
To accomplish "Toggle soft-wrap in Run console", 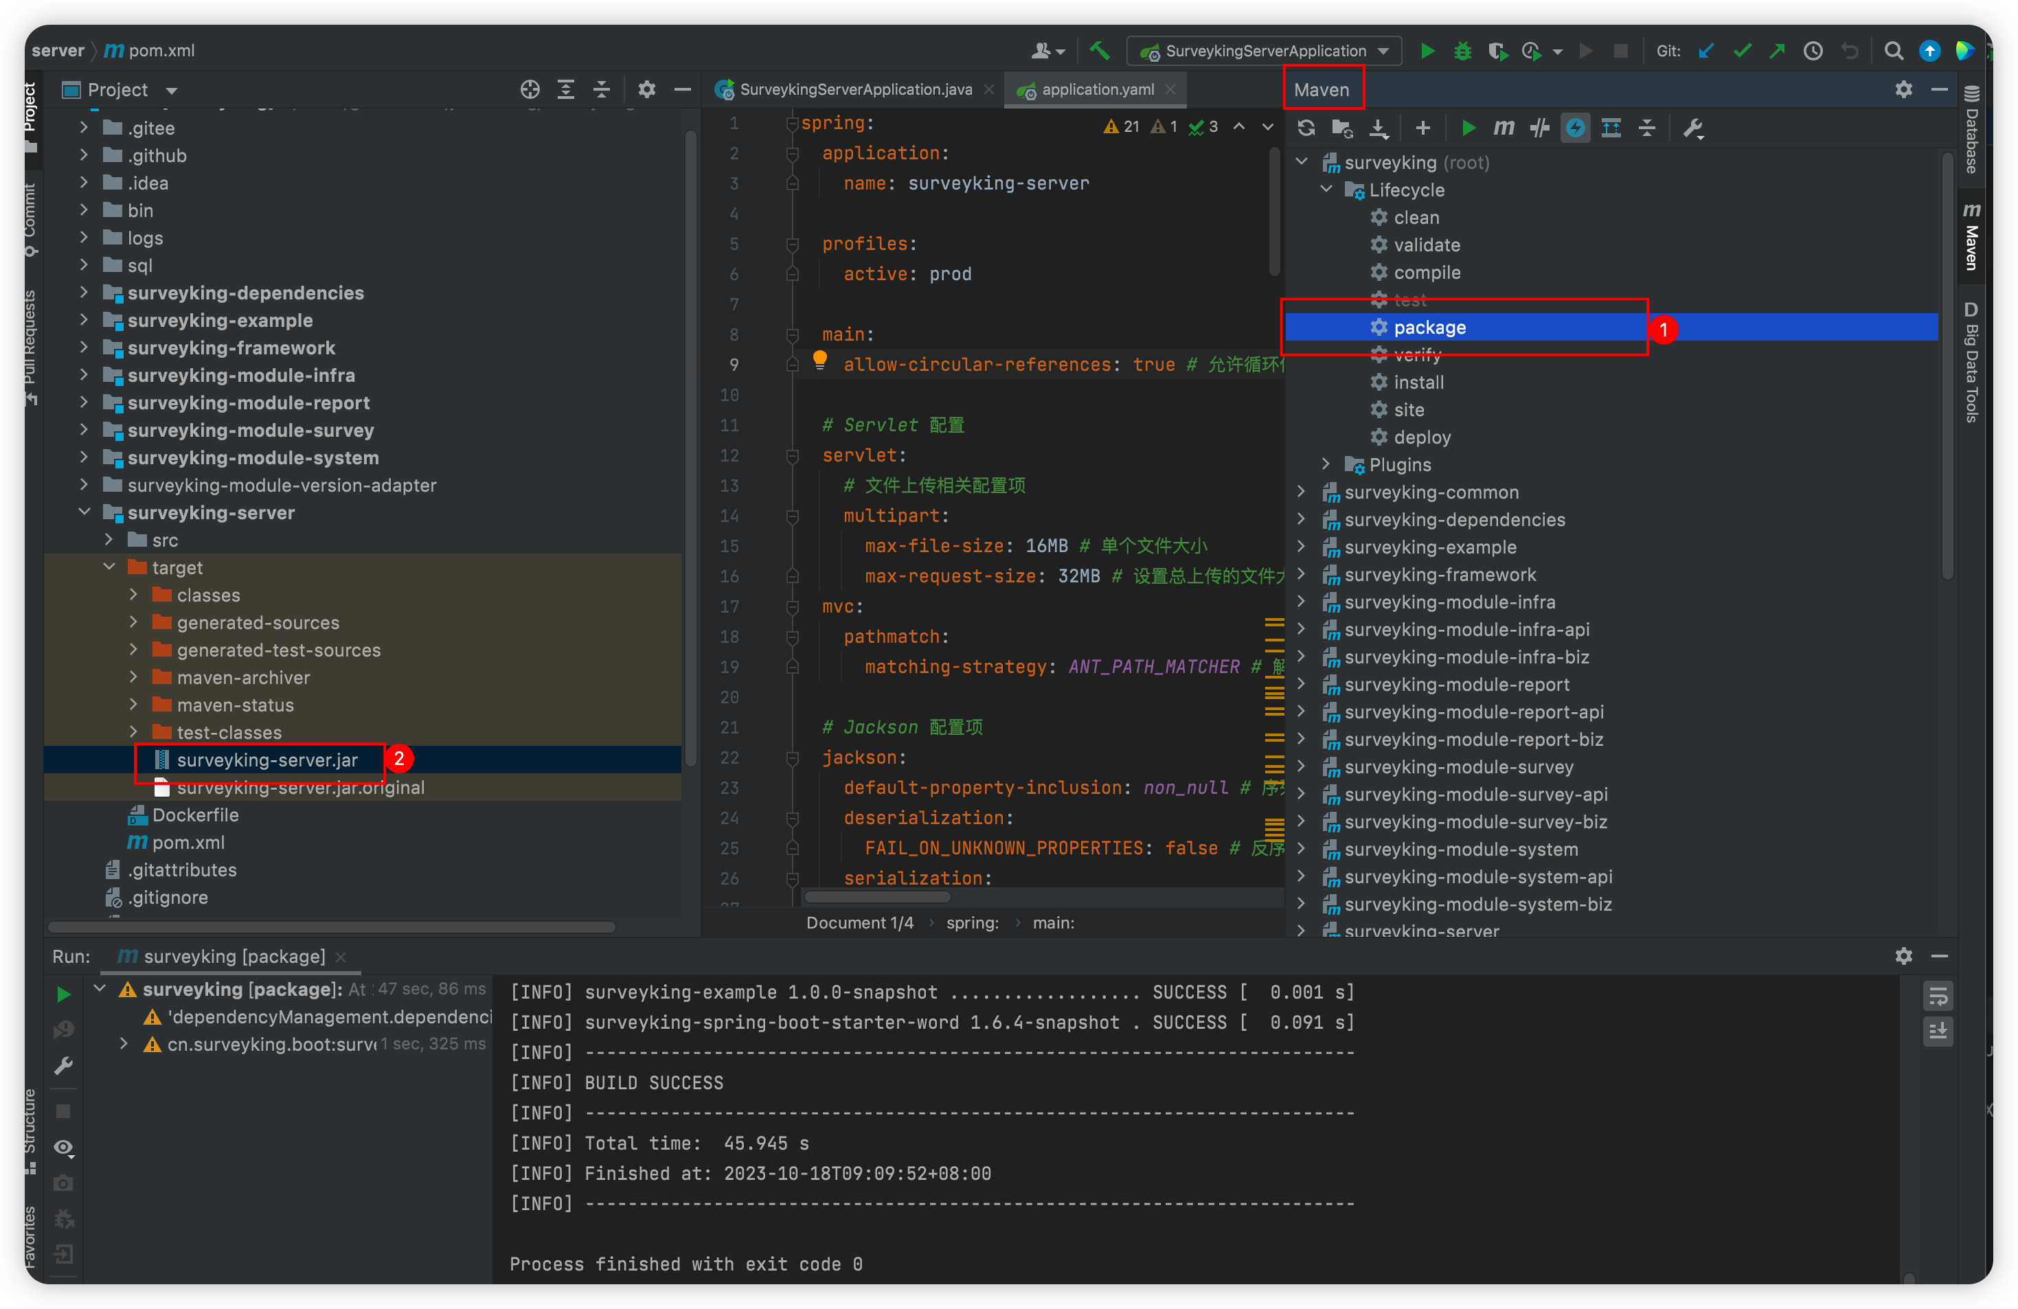I will tap(1938, 997).
